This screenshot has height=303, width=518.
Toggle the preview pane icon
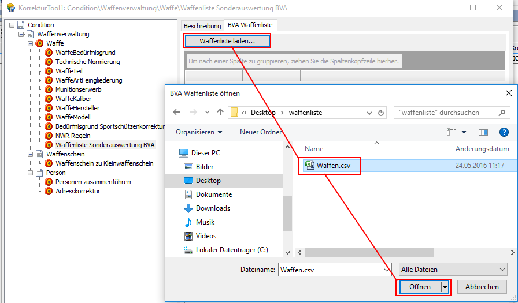point(483,132)
